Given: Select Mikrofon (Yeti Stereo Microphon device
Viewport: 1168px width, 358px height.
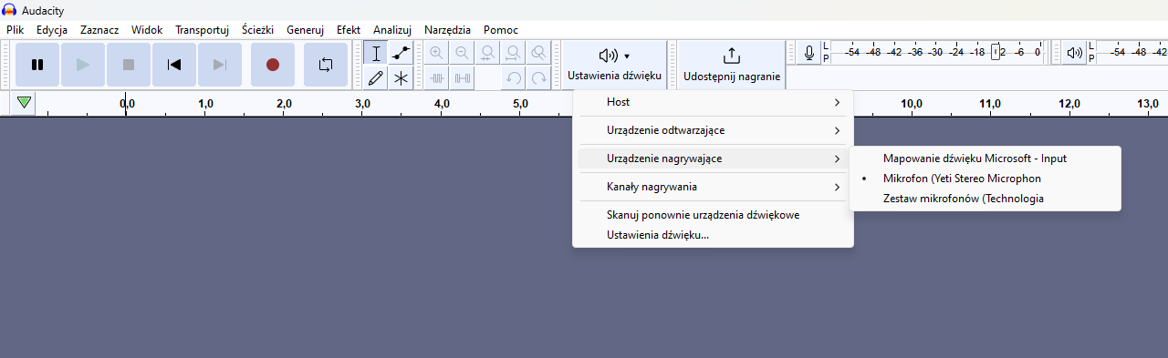Looking at the screenshot, I should point(985,179).
